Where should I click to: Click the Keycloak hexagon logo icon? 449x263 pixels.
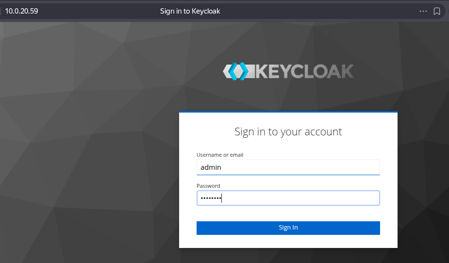coord(236,71)
